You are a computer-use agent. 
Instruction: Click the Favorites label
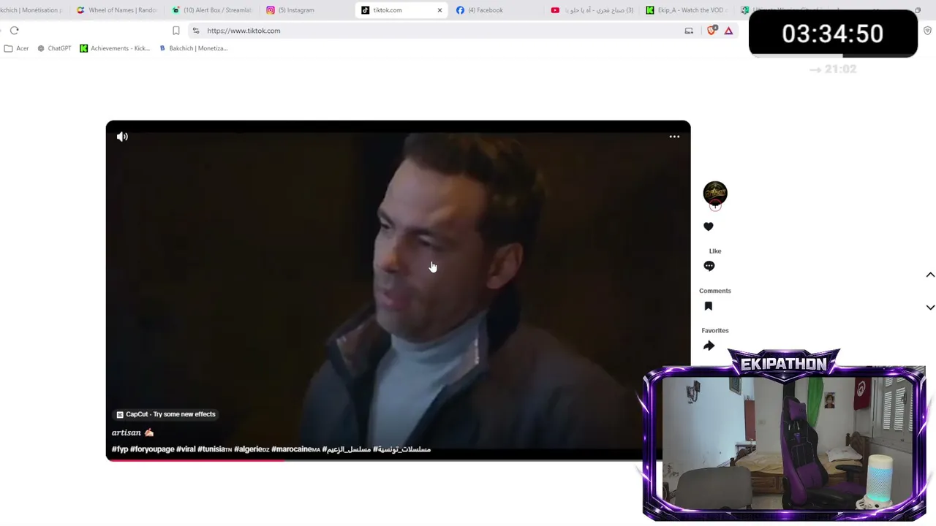[x=715, y=330]
